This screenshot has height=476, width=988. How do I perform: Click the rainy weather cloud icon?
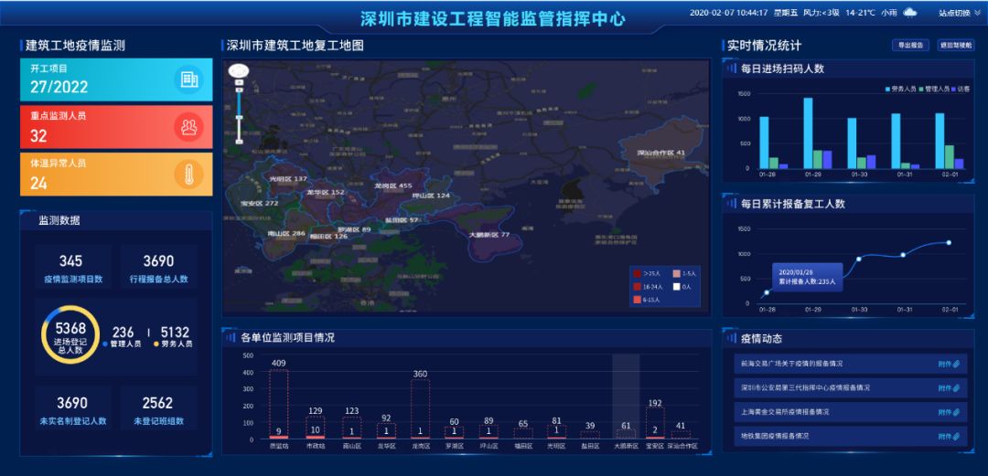click(910, 13)
